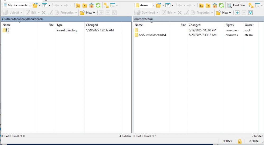Open the My documents drive dropdown
264x145 pixels.
(x=30, y=5)
